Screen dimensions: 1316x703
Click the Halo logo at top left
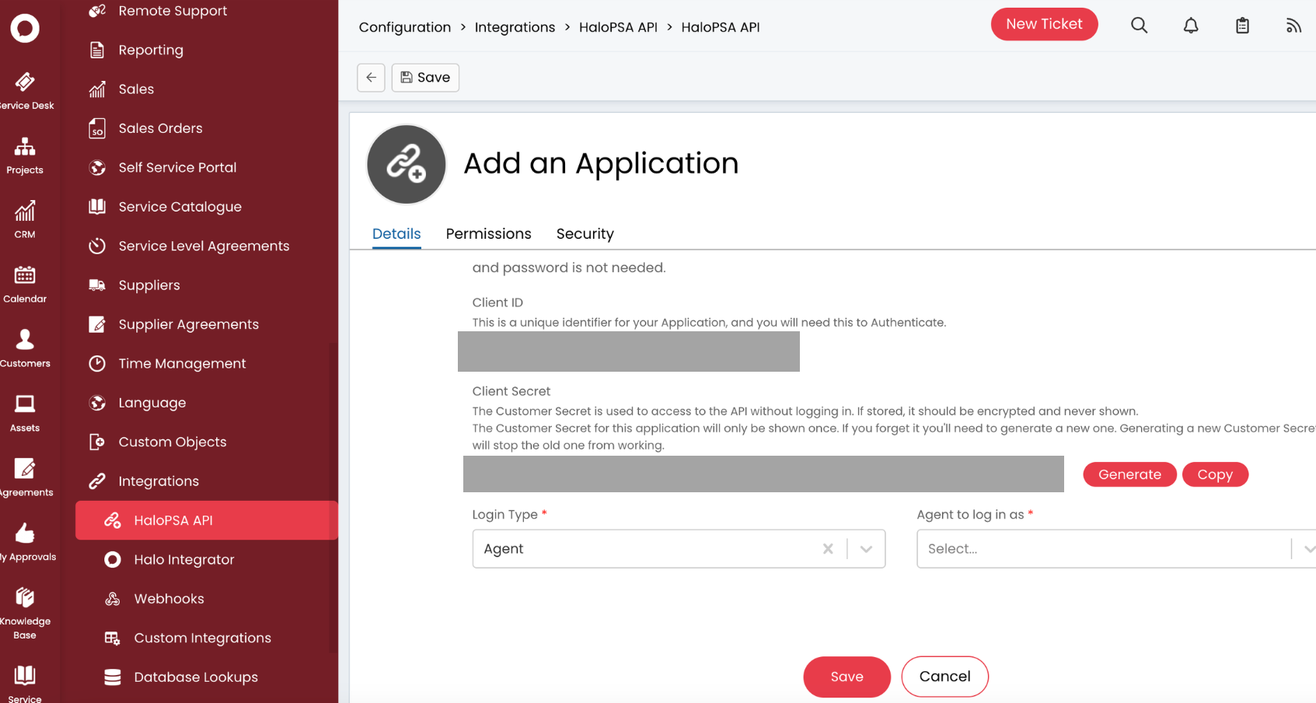(x=25, y=28)
